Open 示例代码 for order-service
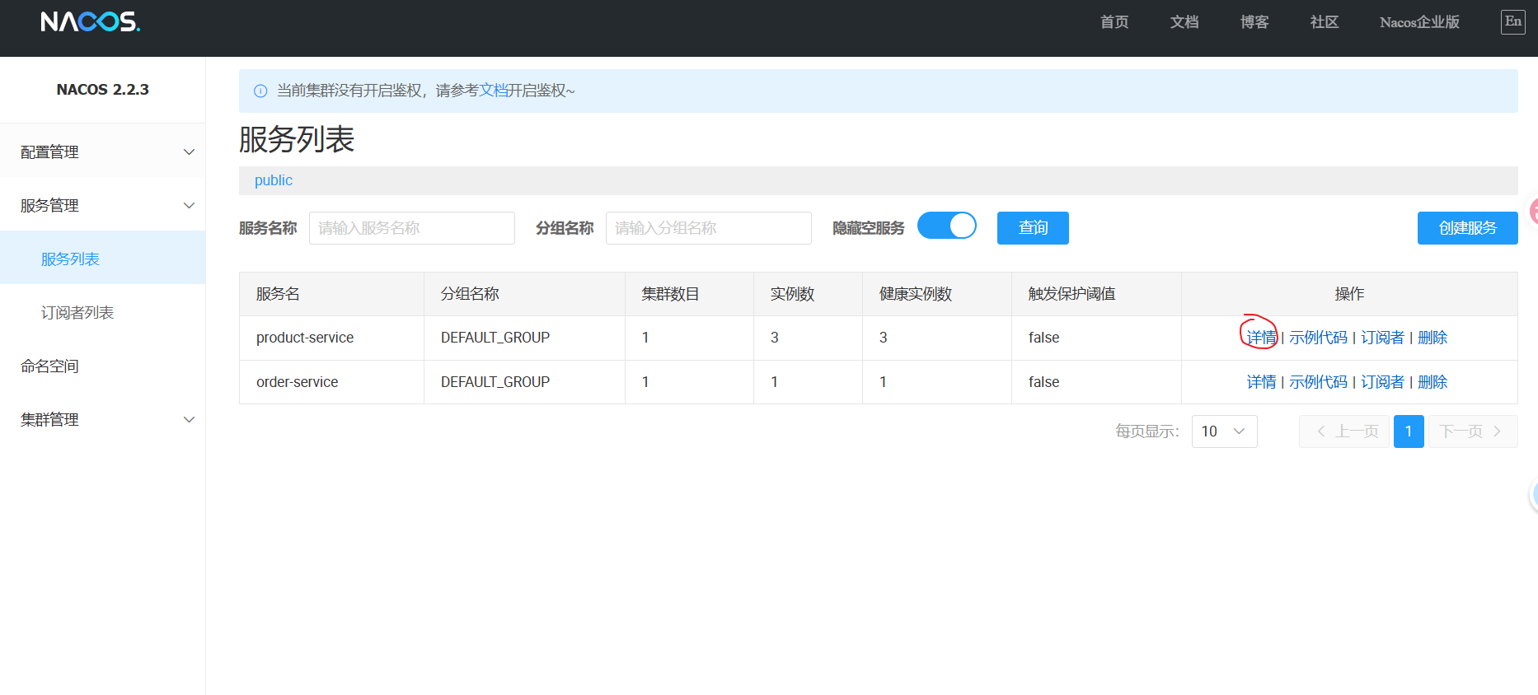1538x695 pixels. click(x=1318, y=382)
